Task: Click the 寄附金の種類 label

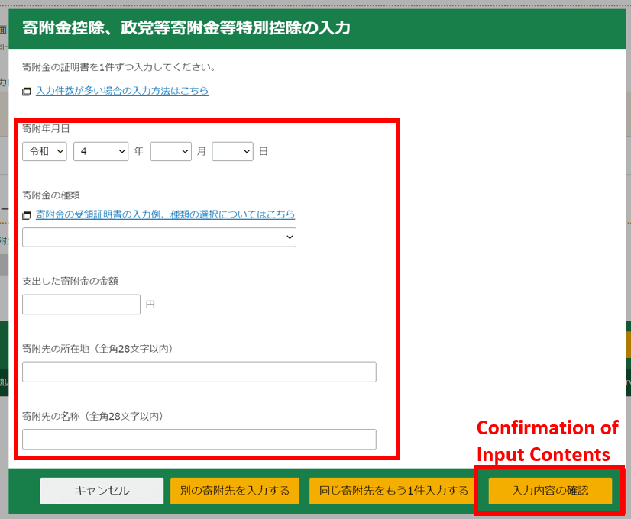Action: click(51, 195)
